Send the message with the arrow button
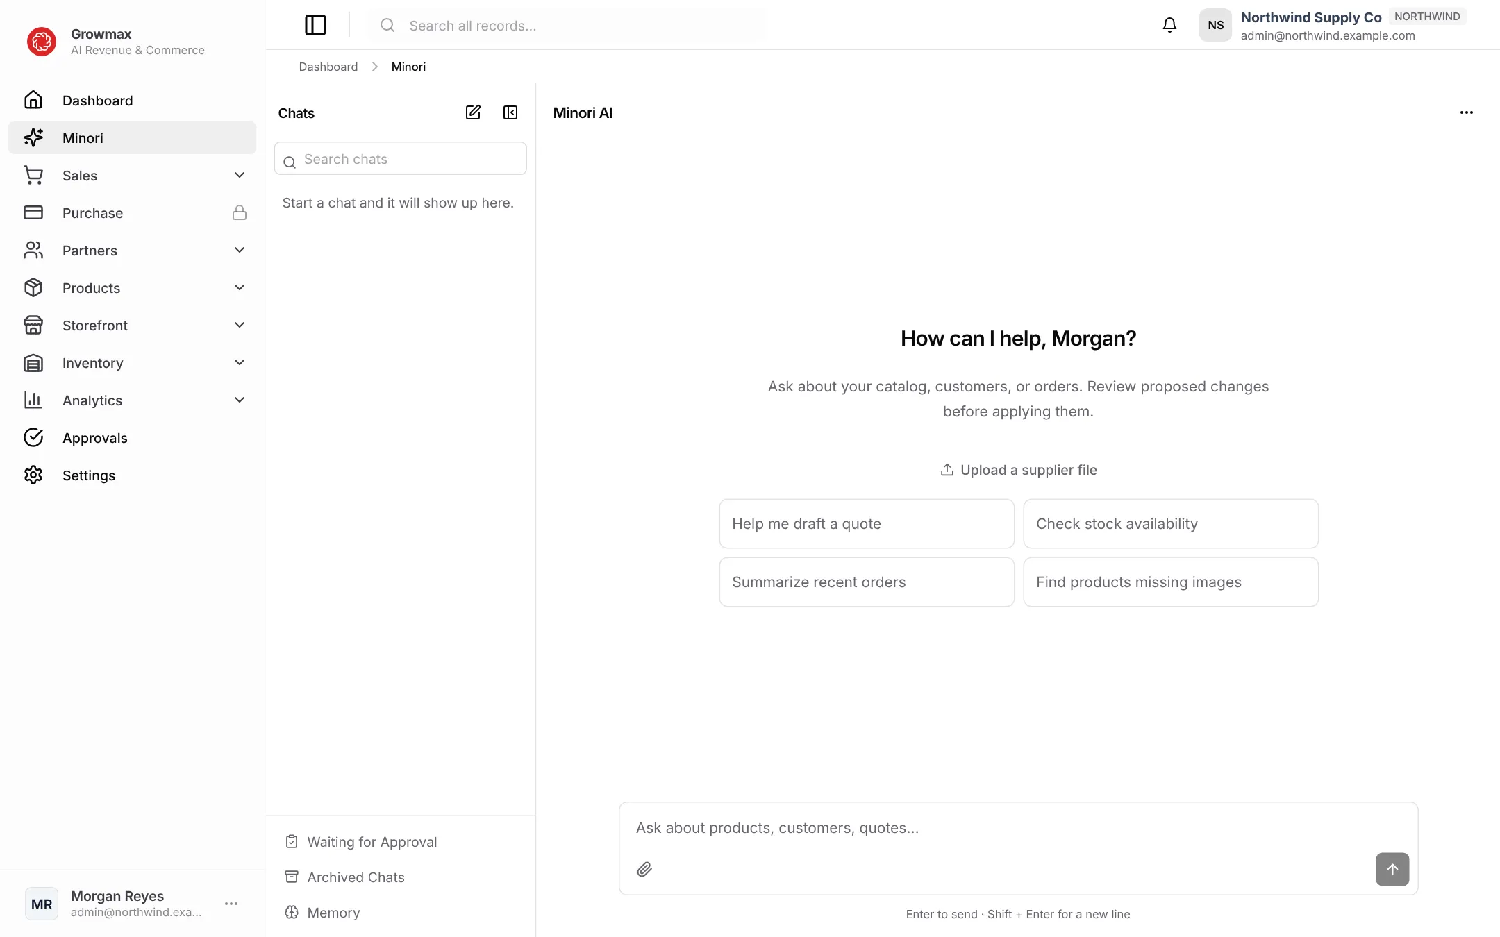Viewport: 1500px width, 937px height. (1392, 869)
